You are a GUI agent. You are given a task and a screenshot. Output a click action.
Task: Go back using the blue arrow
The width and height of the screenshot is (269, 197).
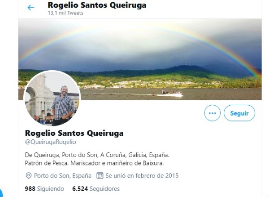click(31, 8)
